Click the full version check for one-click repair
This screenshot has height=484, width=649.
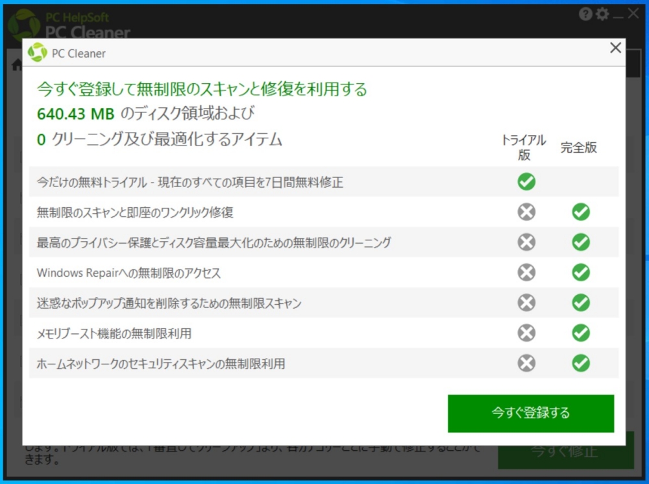pyautogui.click(x=580, y=212)
